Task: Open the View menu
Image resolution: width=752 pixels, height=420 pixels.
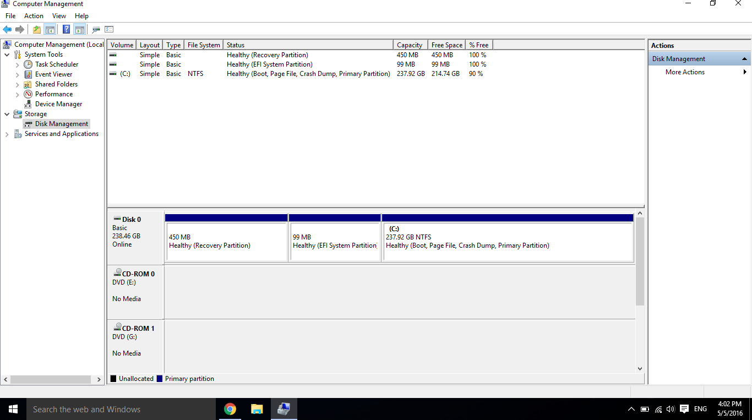Action: pos(59,16)
